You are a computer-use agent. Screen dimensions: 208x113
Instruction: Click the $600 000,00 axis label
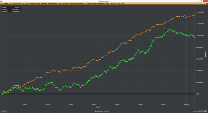click(x=199, y=59)
